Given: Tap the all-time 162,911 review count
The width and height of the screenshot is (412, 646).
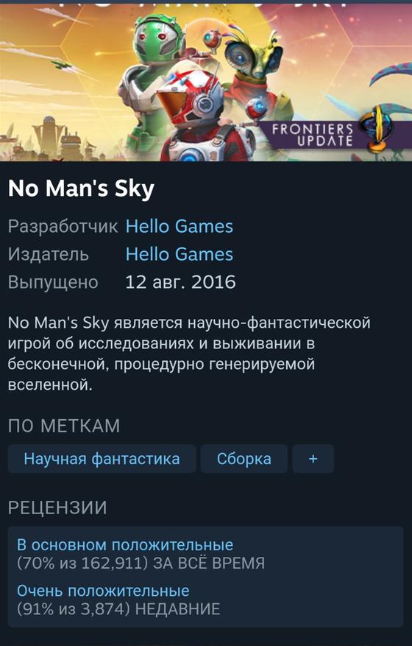Looking at the screenshot, I should (x=82, y=564).
